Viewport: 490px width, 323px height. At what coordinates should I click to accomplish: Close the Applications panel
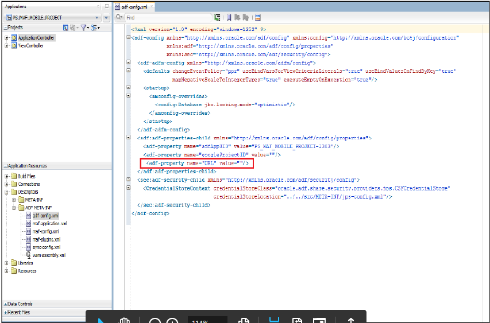point(98,6)
